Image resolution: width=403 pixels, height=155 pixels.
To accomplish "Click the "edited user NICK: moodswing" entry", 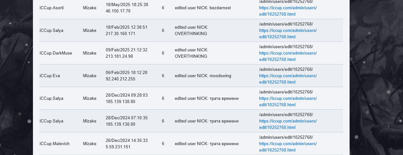I will 203,76.
